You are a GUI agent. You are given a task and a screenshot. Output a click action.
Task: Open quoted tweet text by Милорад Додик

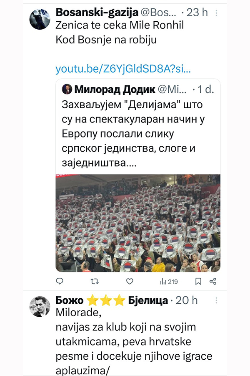click(133, 134)
